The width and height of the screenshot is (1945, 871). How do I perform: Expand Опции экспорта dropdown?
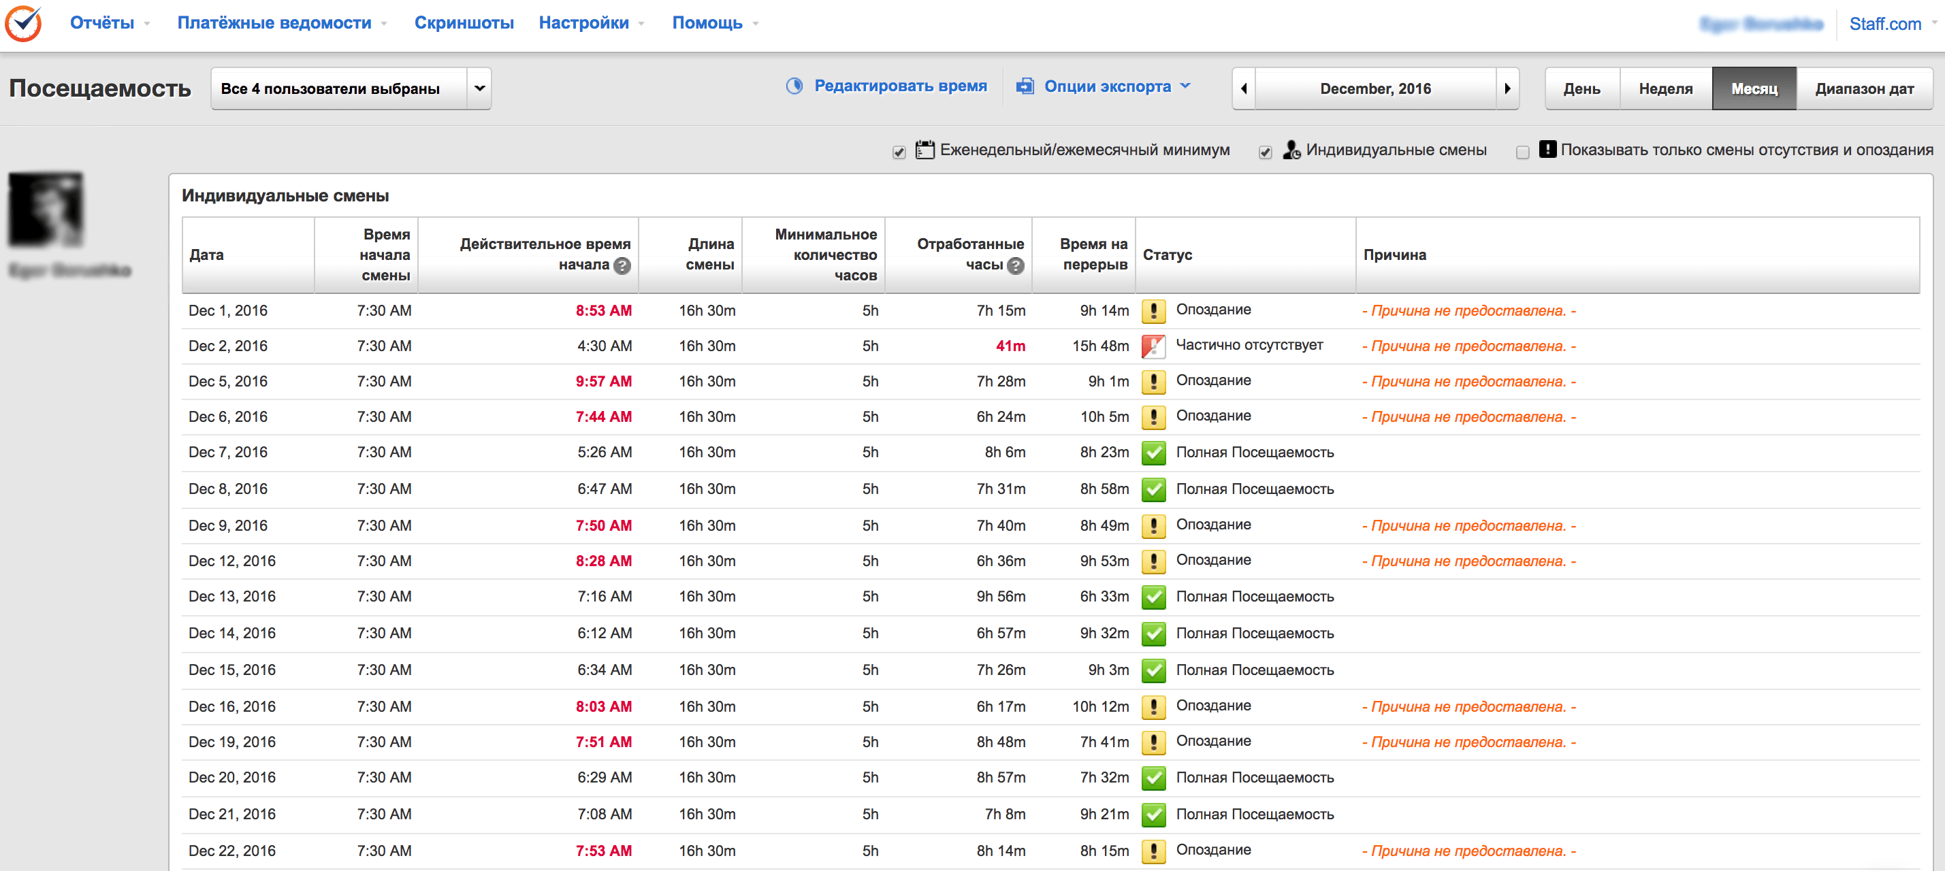click(x=1106, y=87)
